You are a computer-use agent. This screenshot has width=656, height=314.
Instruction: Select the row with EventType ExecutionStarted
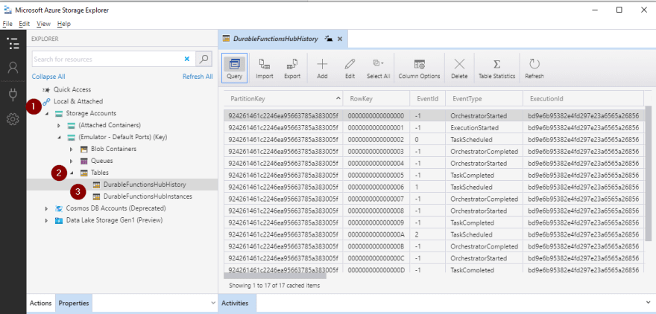click(x=433, y=127)
